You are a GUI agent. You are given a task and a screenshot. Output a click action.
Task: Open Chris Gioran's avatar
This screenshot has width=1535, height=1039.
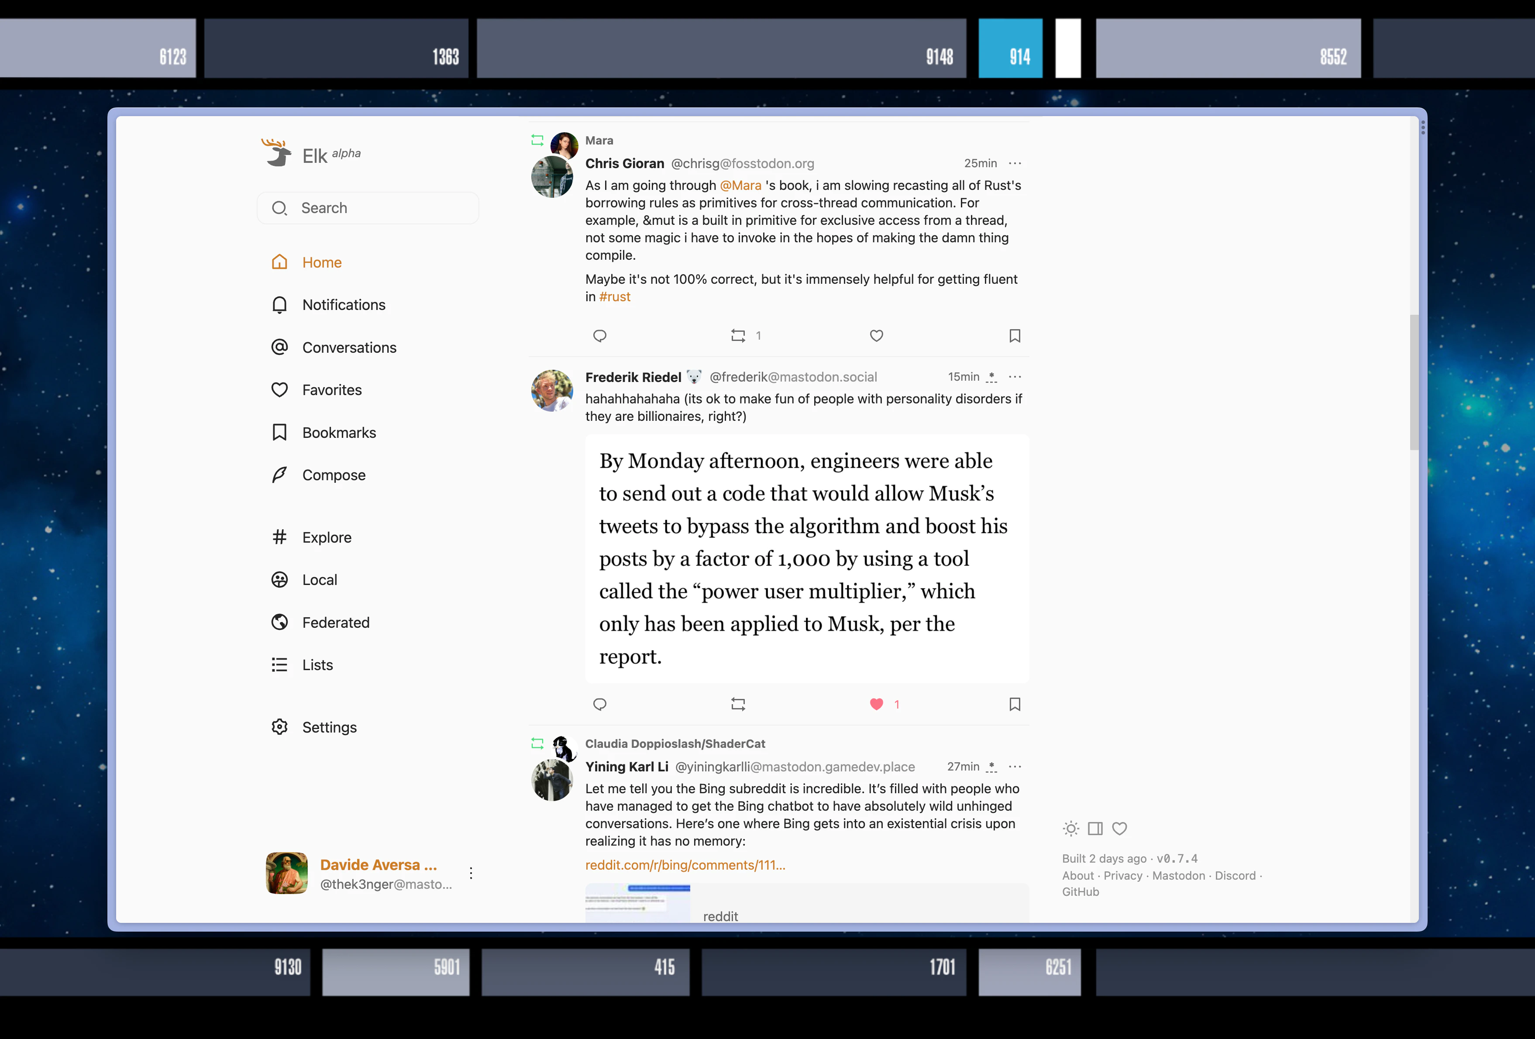552,177
